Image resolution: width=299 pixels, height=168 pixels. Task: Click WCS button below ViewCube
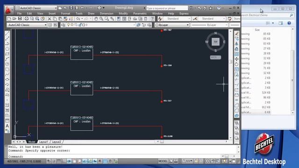pyautogui.click(x=215, y=57)
